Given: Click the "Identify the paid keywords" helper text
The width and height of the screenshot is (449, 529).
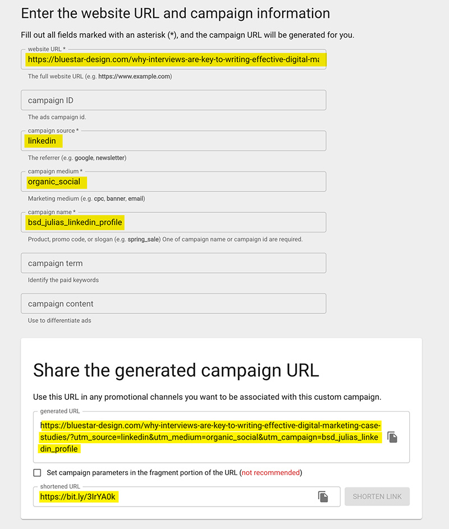Looking at the screenshot, I should pyautogui.click(x=63, y=280).
